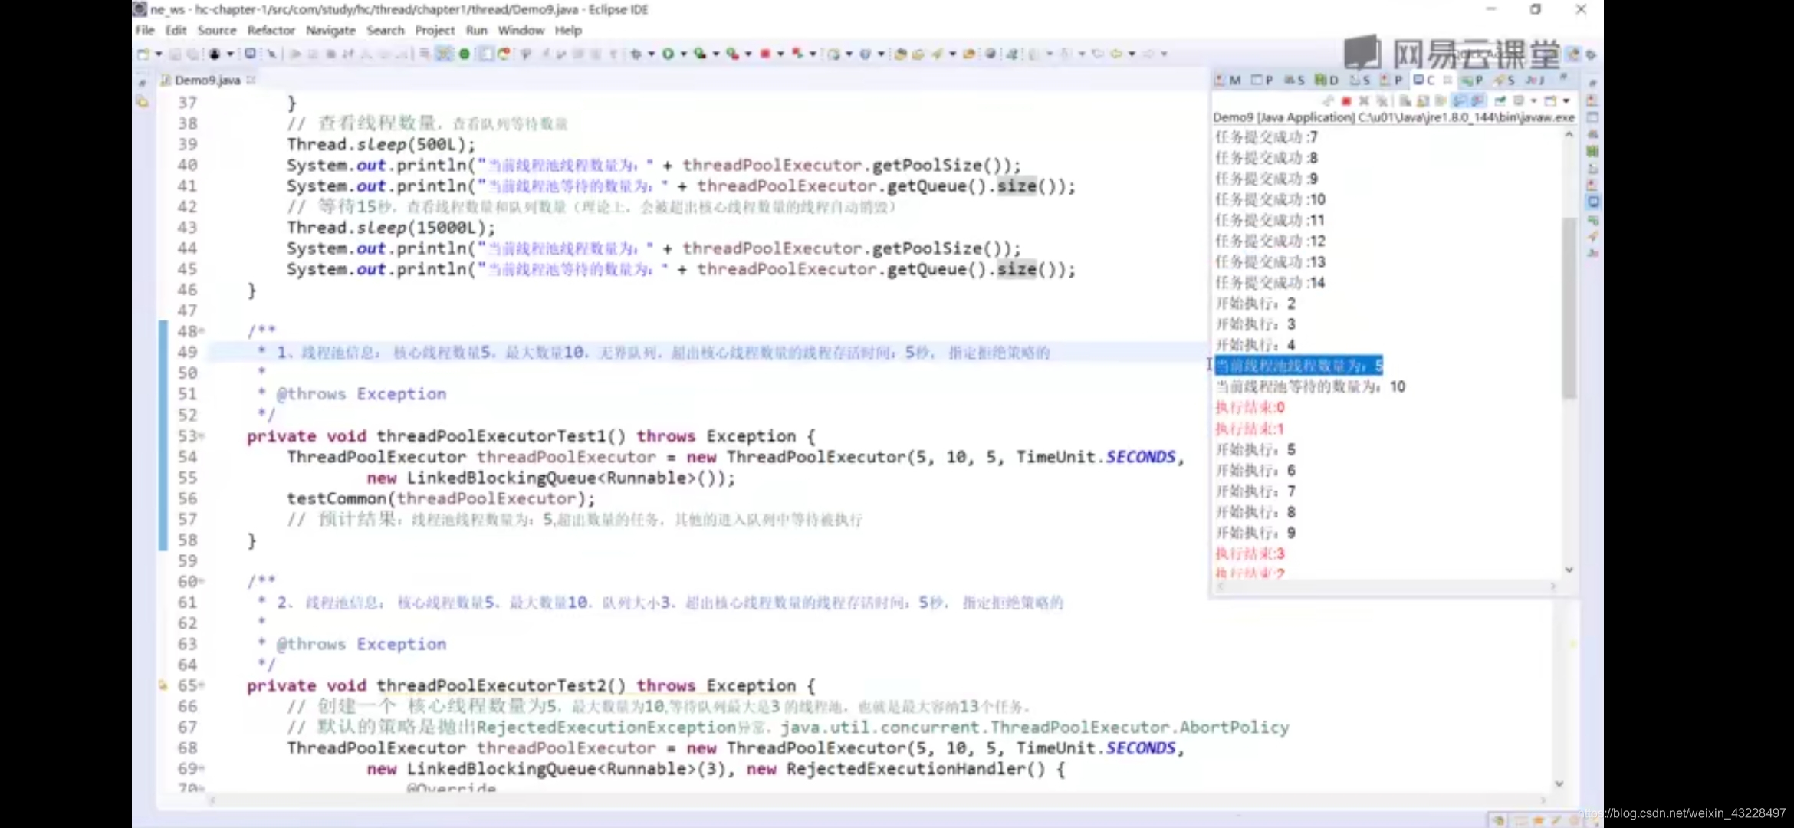Click the Console horizontal scrollbar
The width and height of the screenshot is (1794, 828).
(1386, 586)
